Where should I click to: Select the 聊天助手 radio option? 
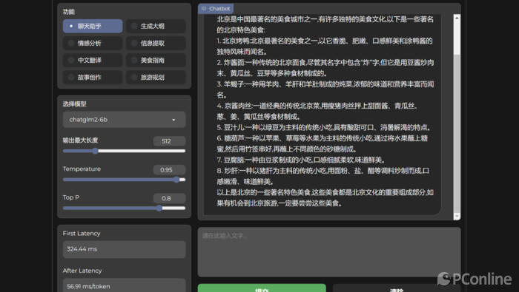[x=93, y=26]
